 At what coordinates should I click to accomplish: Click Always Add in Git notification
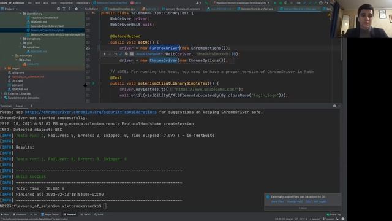295,201
